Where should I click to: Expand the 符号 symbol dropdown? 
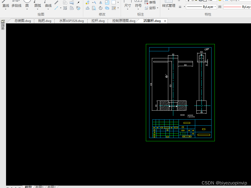click(138, 9)
